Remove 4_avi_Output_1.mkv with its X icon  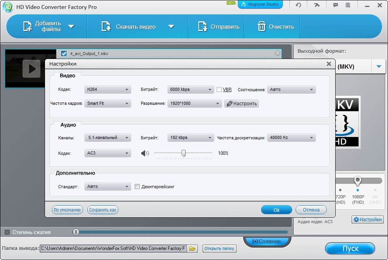[278, 53]
